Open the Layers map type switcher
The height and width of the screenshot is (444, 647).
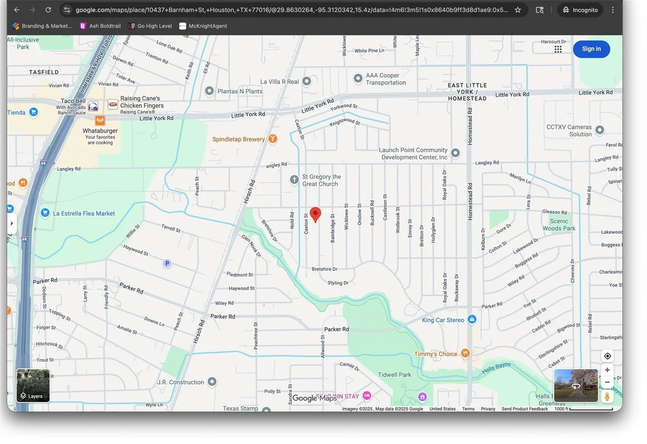point(33,386)
